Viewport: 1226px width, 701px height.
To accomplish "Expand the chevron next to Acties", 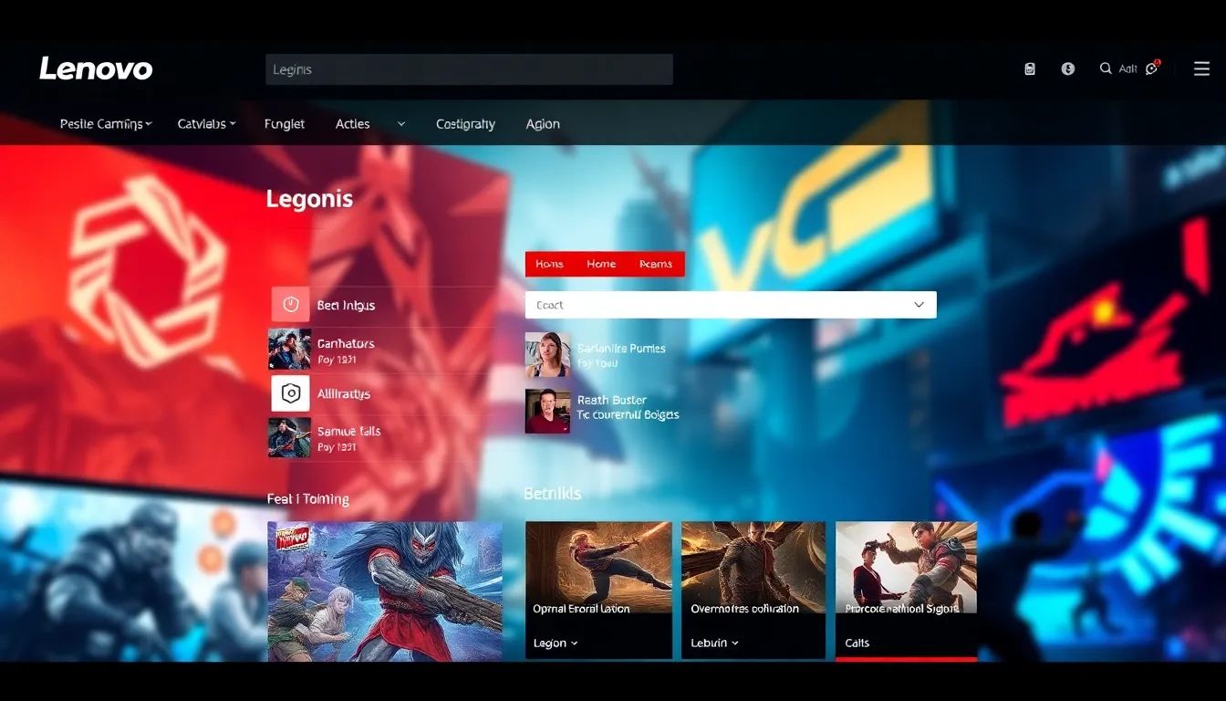I will [x=401, y=124].
